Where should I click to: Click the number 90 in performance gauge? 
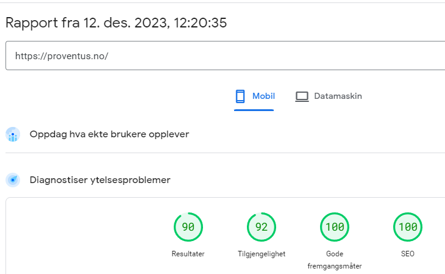(x=188, y=228)
